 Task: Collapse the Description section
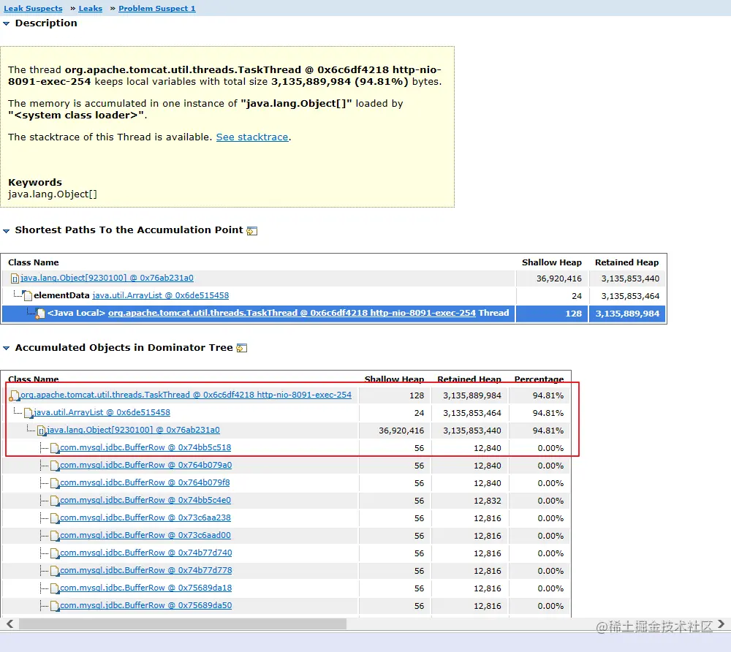pyautogui.click(x=6, y=23)
